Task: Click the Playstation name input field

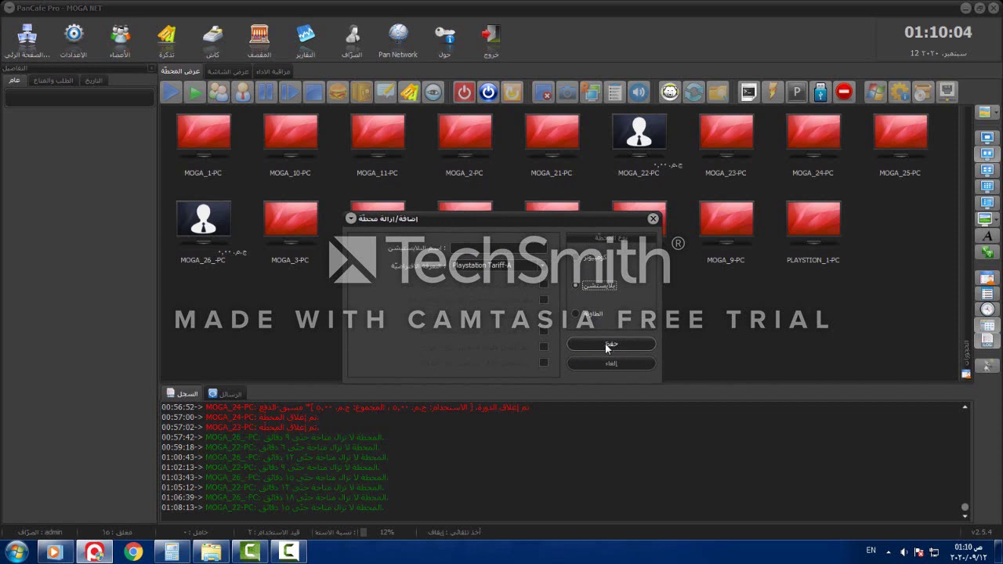Action: tap(497, 248)
